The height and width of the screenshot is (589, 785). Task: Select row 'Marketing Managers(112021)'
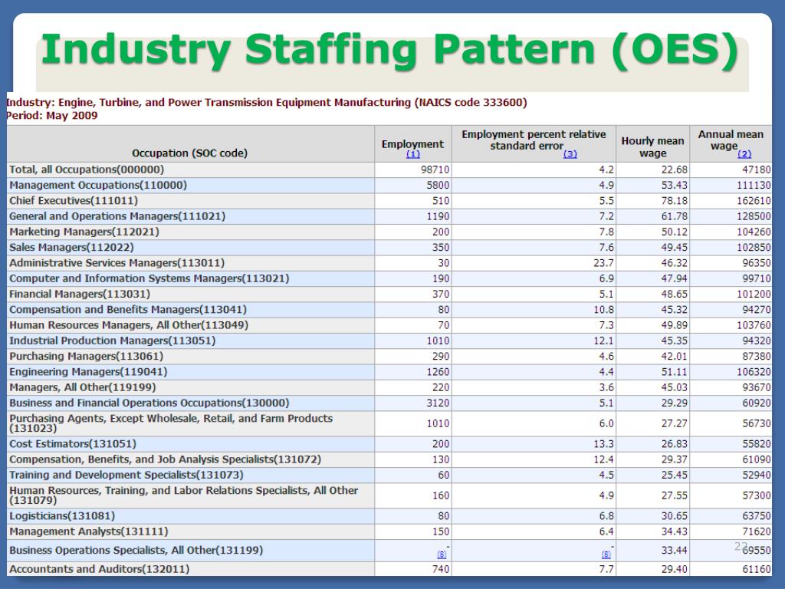pos(389,232)
